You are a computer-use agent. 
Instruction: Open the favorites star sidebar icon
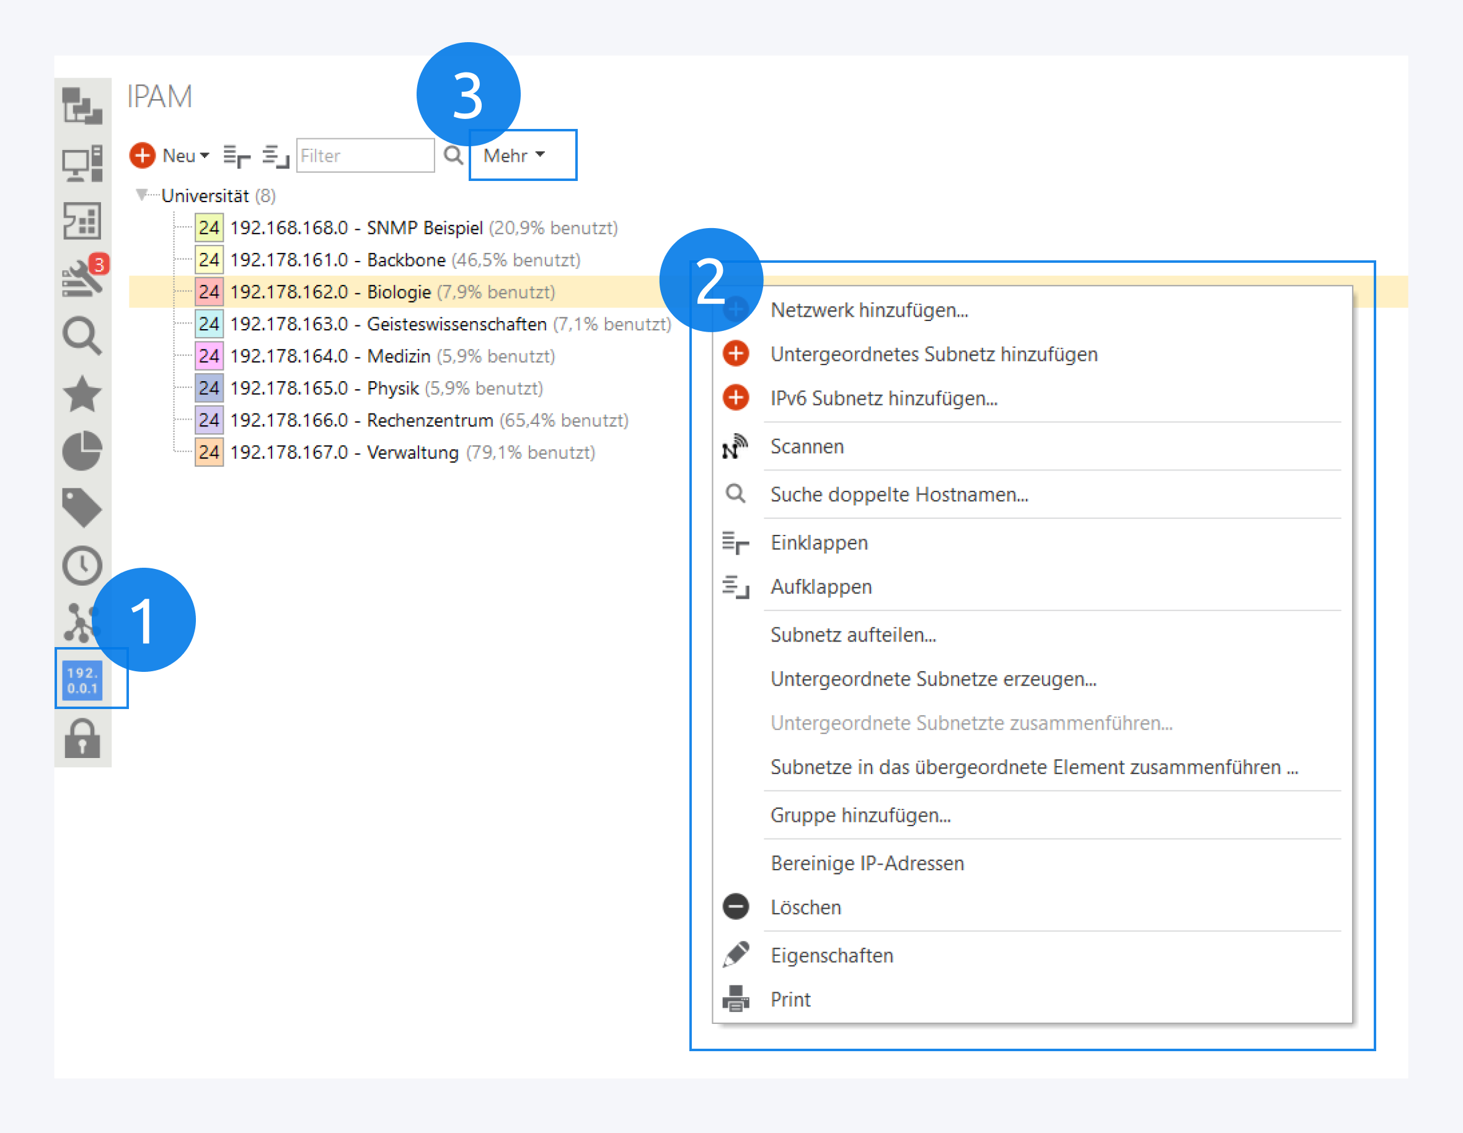click(82, 394)
